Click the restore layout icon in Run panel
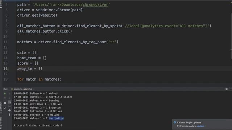Image resolution: width=232 pixels, height=130 pixels. pyautogui.click(x=5, y=103)
